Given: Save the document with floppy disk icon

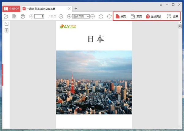Looking at the screenshot, I should [14, 17].
